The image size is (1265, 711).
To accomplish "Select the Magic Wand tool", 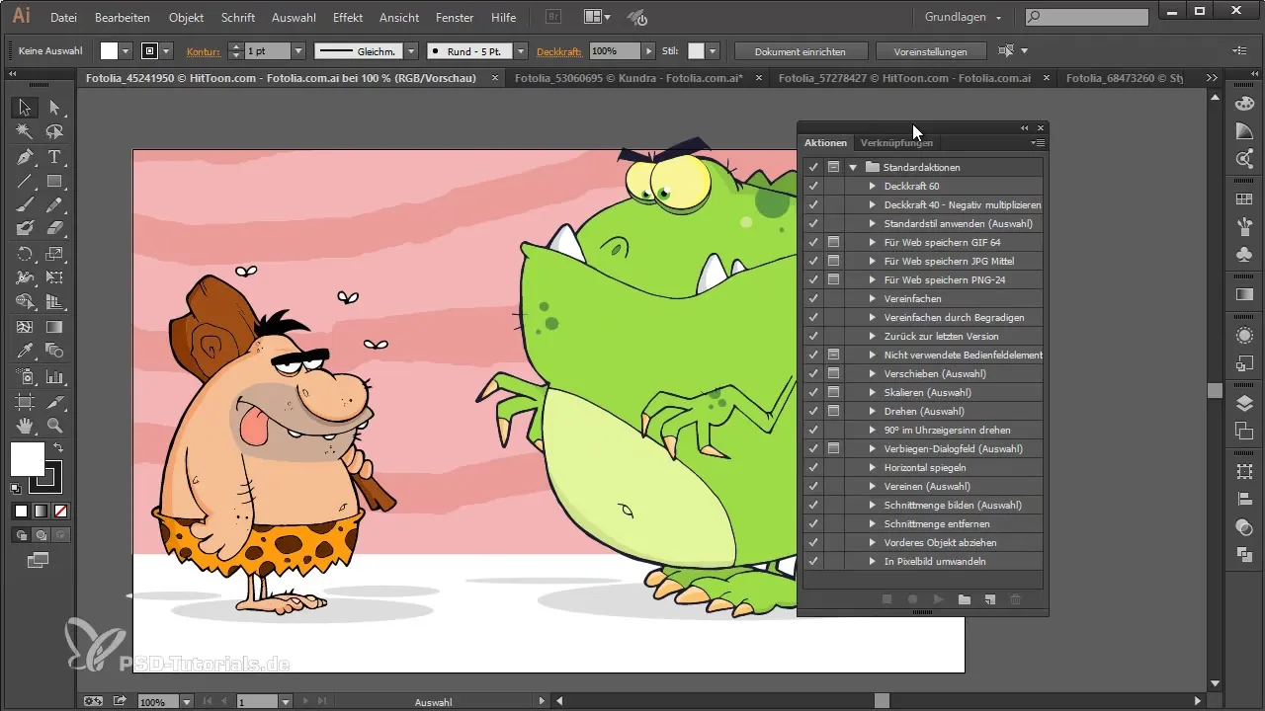I will click(25, 131).
